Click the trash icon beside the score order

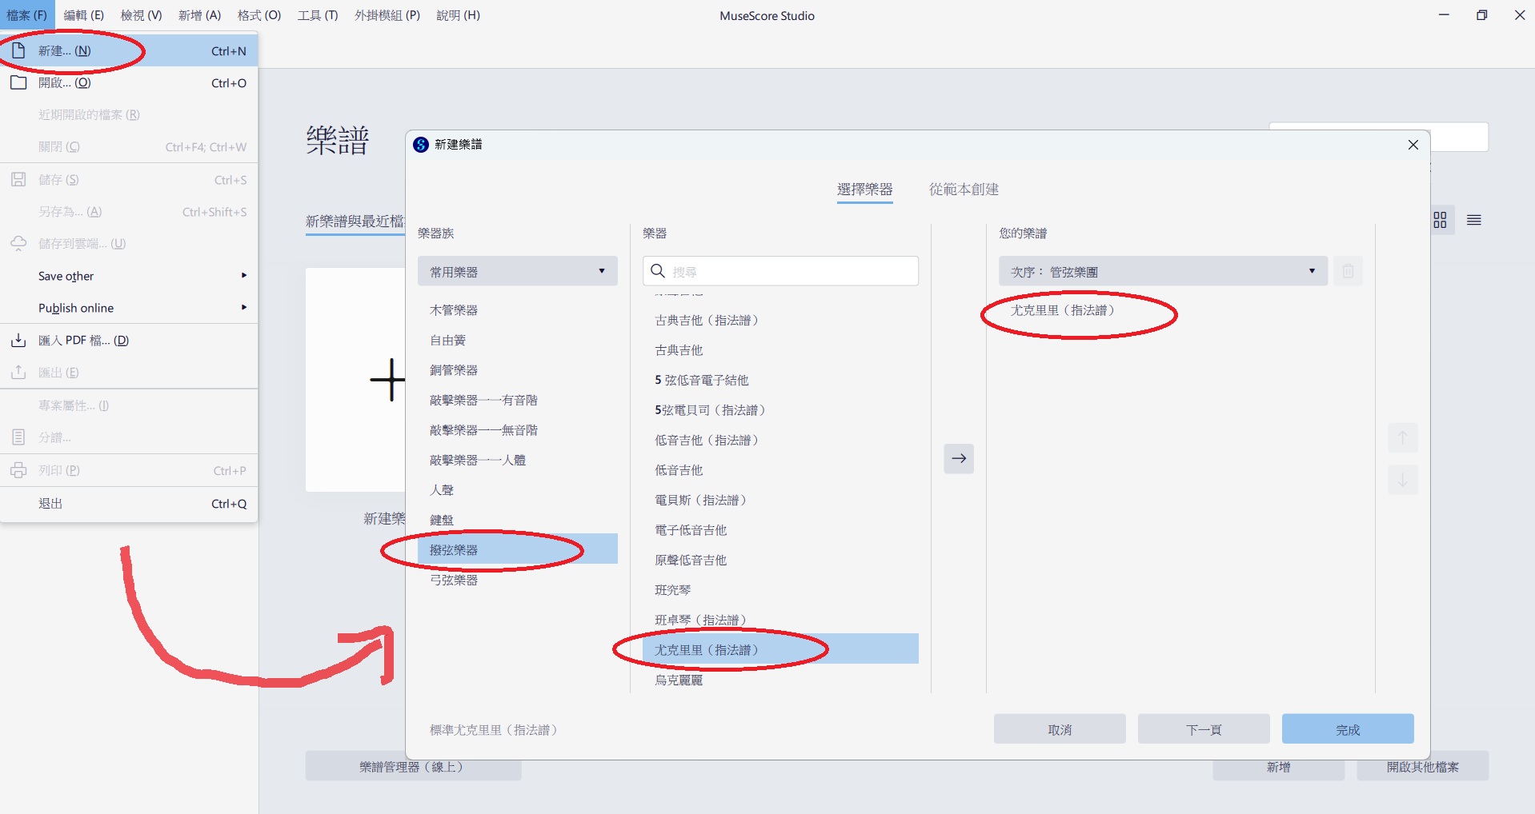click(x=1348, y=271)
